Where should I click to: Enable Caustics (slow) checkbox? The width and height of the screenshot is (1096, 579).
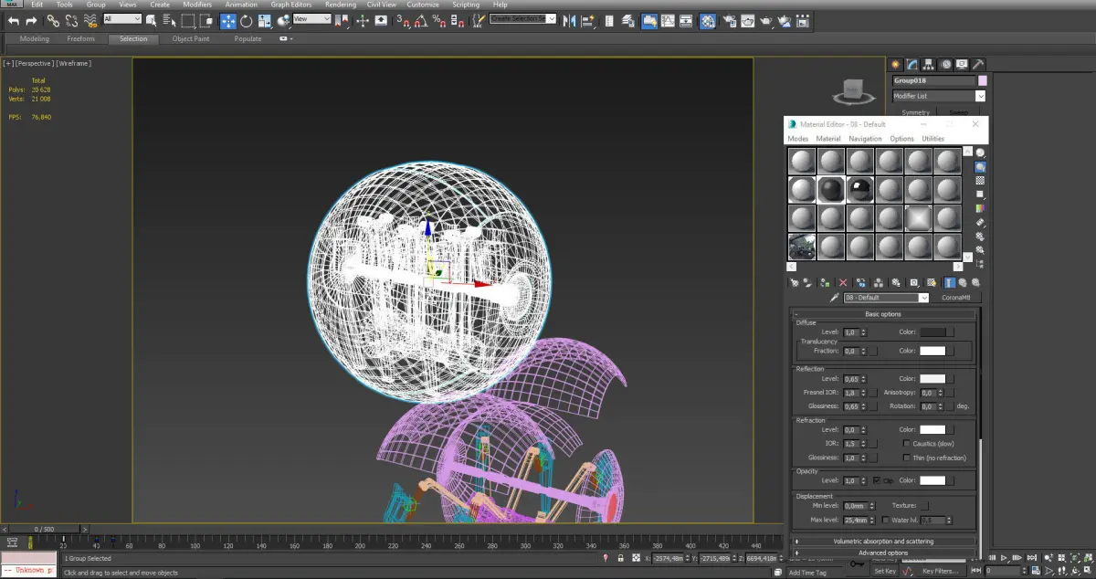pyautogui.click(x=905, y=444)
